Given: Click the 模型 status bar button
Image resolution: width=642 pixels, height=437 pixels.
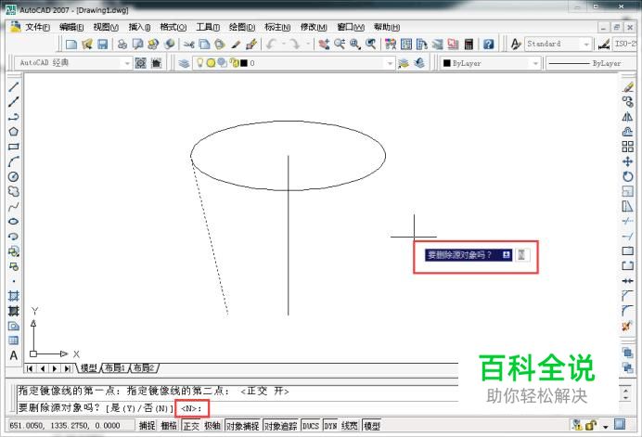Looking at the screenshot, I should point(372,426).
